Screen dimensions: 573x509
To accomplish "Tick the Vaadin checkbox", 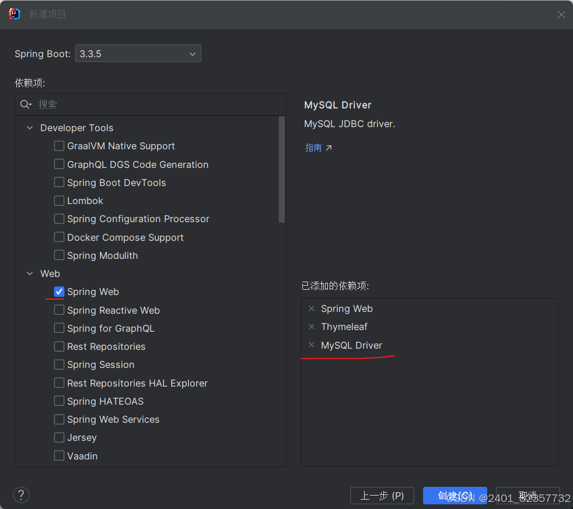I will (x=59, y=456).
